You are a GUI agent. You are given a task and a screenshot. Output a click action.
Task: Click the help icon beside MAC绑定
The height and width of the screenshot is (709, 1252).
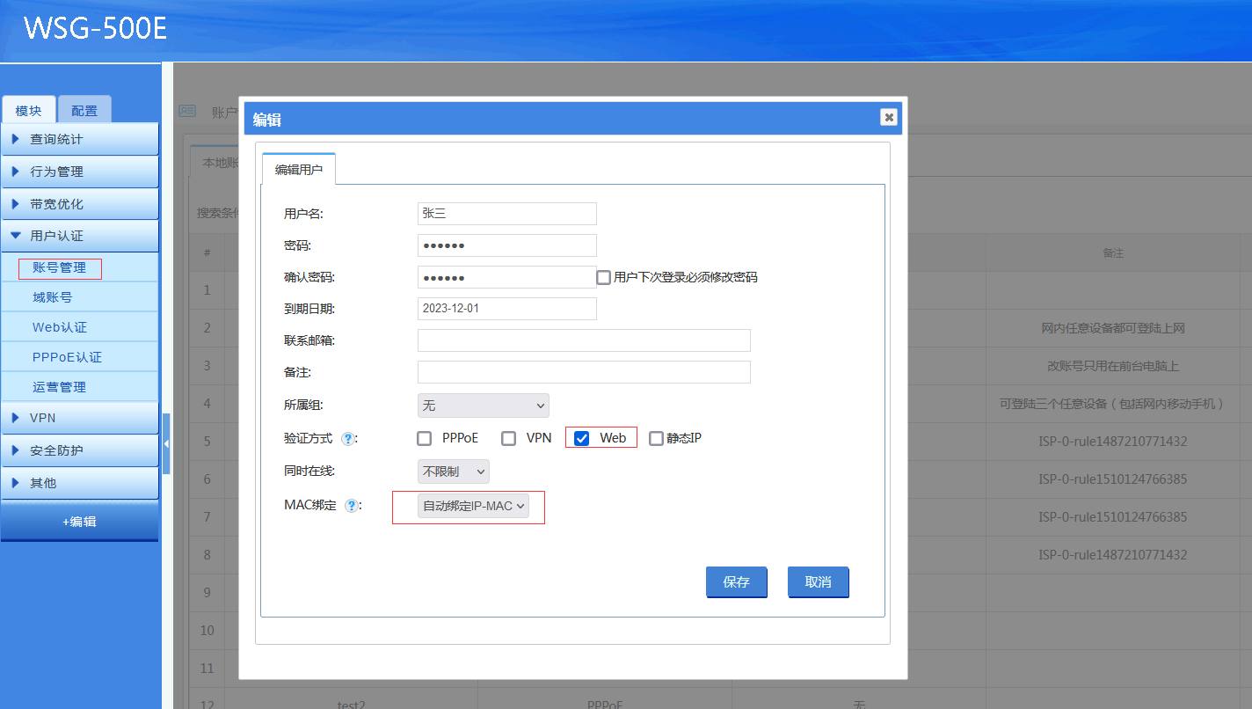click(351, 506)
